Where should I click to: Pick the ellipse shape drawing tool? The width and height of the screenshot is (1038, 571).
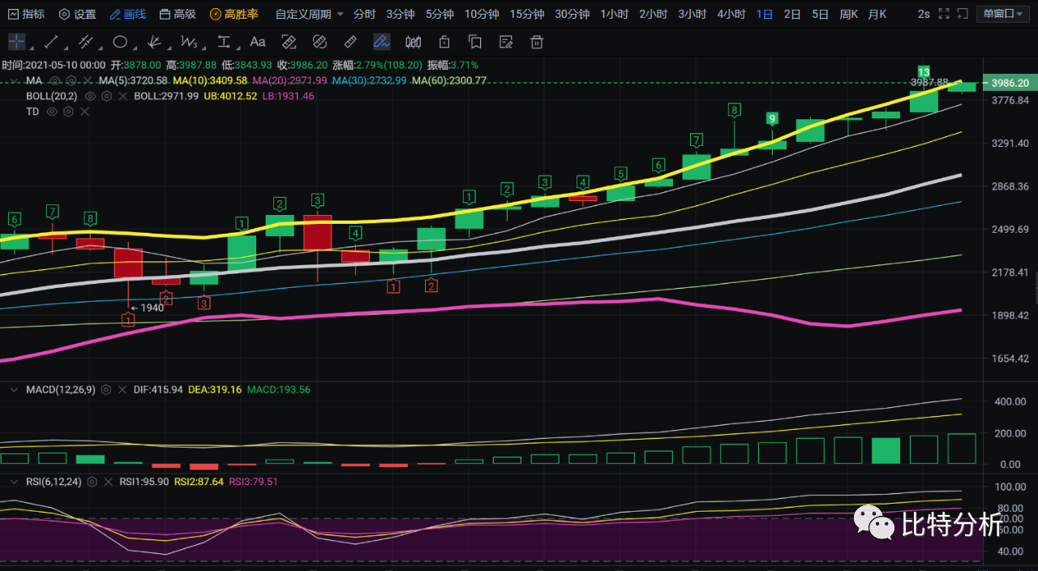pyautogui.click(x=120, y=42)
